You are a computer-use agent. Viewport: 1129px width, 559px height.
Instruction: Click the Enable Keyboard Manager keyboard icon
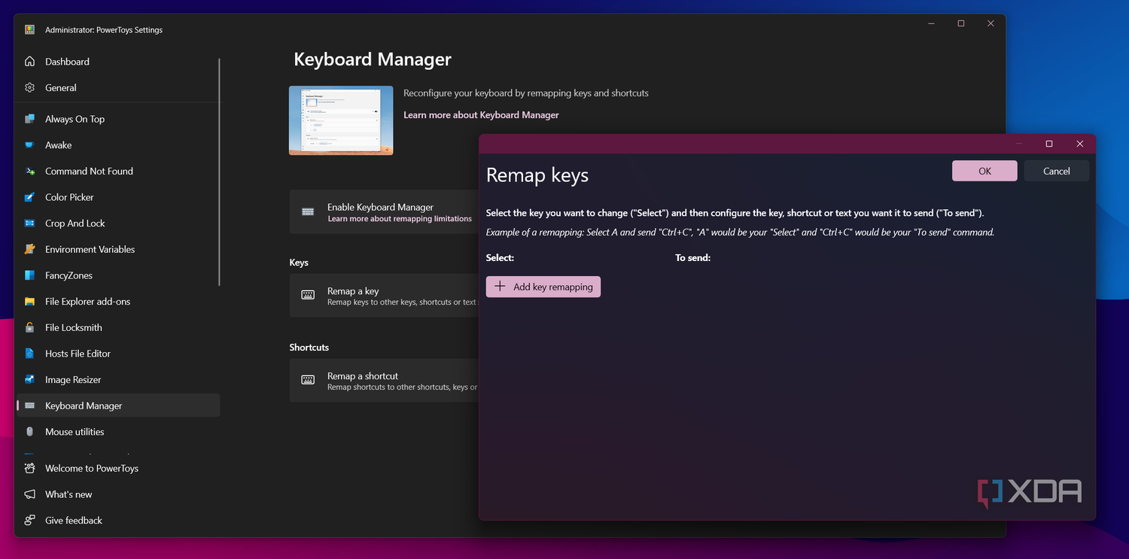tap(308, 212)
